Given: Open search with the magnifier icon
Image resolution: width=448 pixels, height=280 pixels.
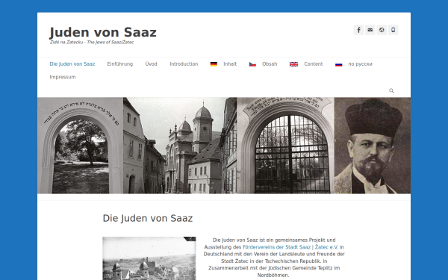Looking at the screenshot, I should click(x=391, y=90).
